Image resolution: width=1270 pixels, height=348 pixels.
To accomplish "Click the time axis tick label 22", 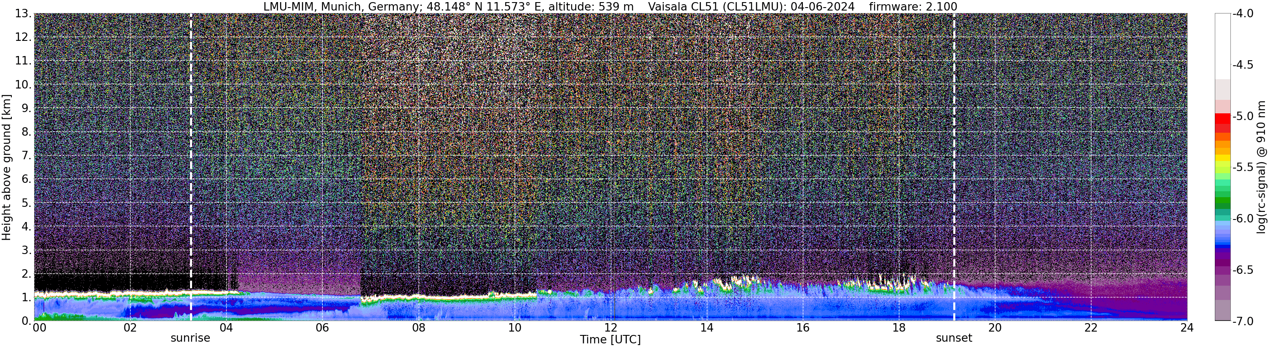I will [x=1091, y=328].
